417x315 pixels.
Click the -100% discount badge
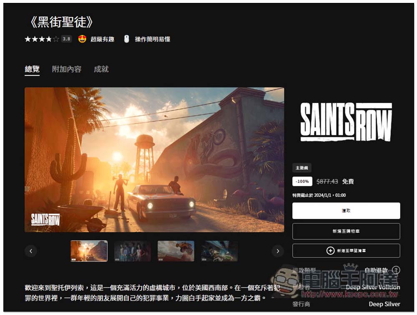click(302, 181)
